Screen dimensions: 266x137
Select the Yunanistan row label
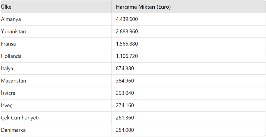pos(14,32)
